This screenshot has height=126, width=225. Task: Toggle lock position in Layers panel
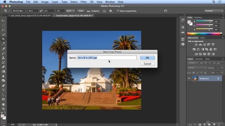point(201,73)
